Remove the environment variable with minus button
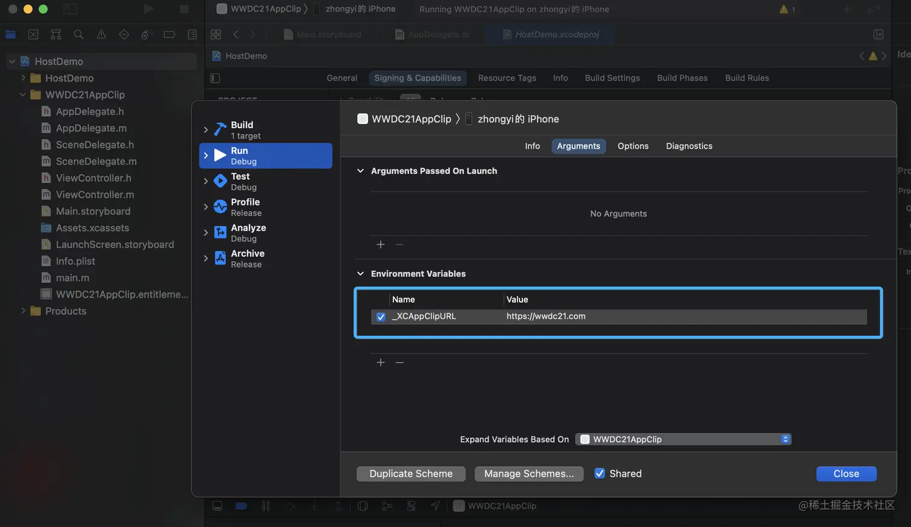The image size is (911, 527). (399, 362)
